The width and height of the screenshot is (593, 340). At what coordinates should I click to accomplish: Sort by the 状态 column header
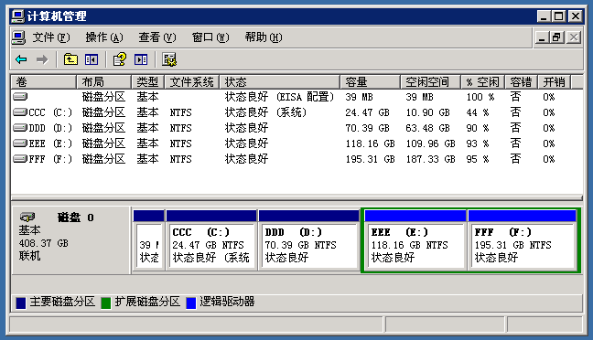[279, 81]
